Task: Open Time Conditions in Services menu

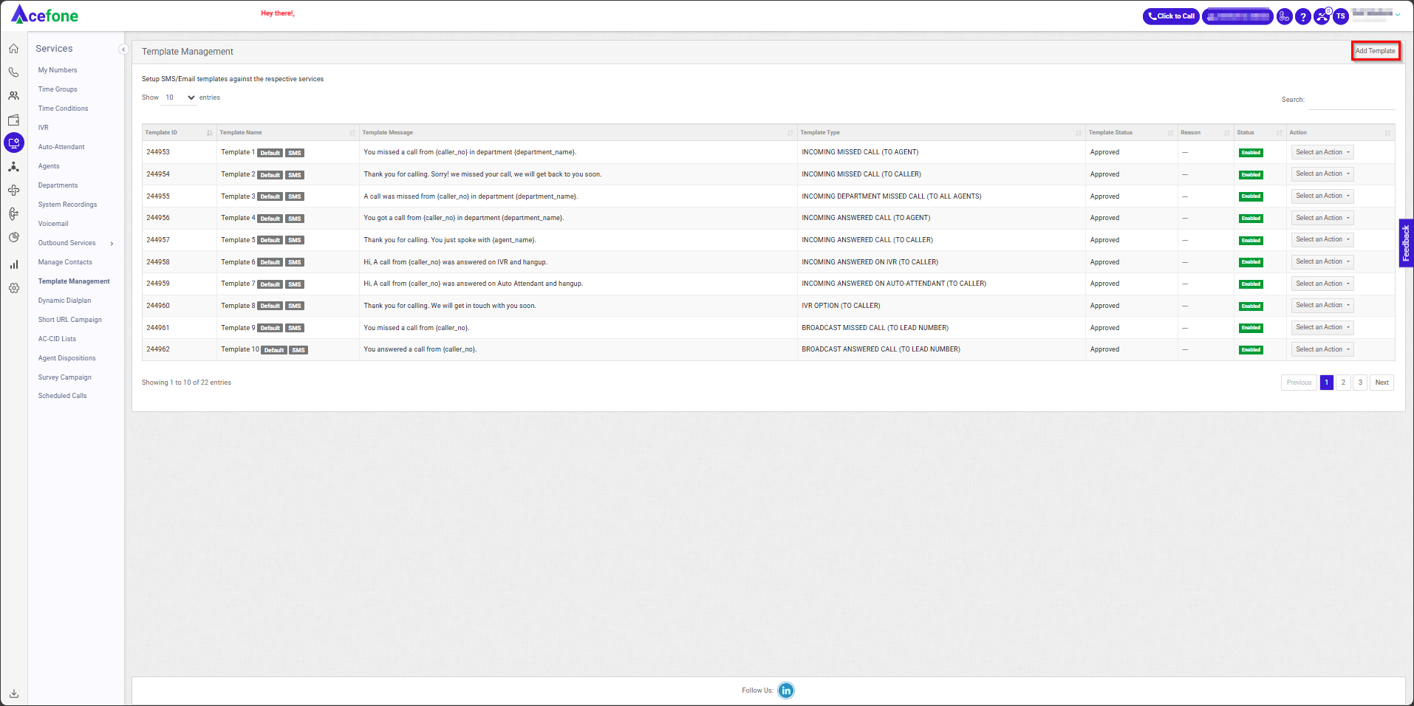Action: tap(63, 109)
